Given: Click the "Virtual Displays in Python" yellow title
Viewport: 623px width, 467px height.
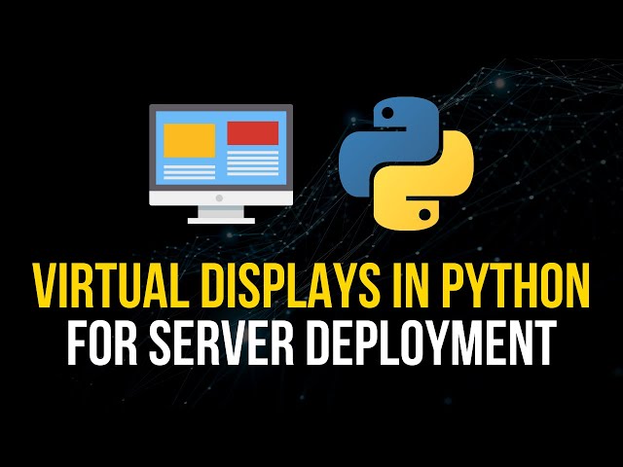Looking at the screenshot, I should coord(311,286).
